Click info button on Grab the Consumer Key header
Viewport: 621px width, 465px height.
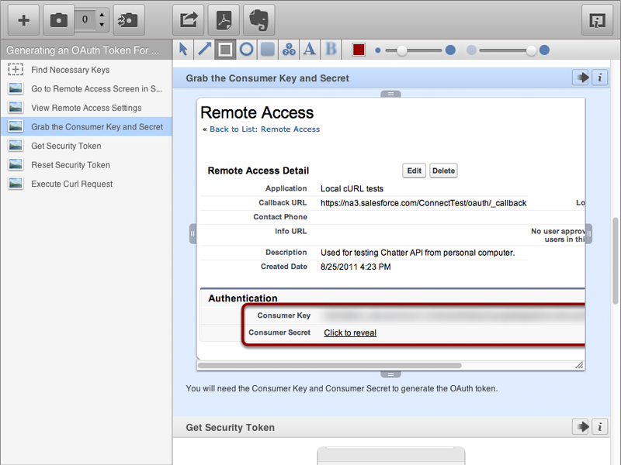click(599, 77)
